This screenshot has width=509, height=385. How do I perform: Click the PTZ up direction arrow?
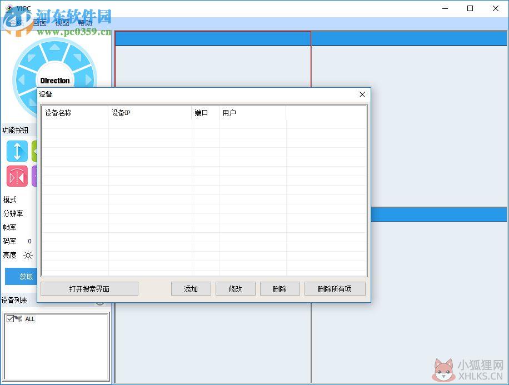(55, 47)
